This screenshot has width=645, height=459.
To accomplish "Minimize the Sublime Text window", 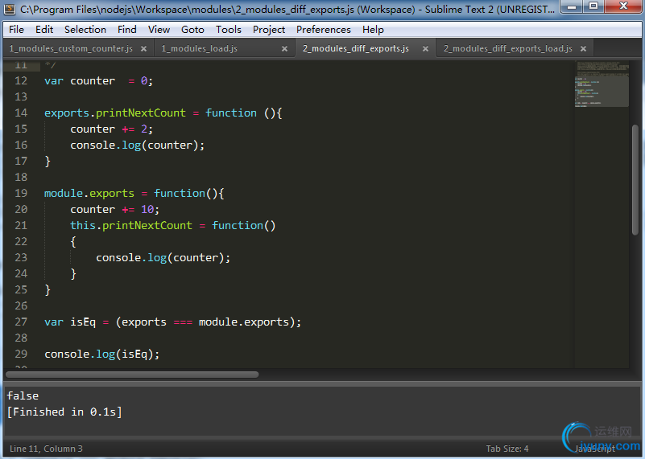I will point(572,6).
